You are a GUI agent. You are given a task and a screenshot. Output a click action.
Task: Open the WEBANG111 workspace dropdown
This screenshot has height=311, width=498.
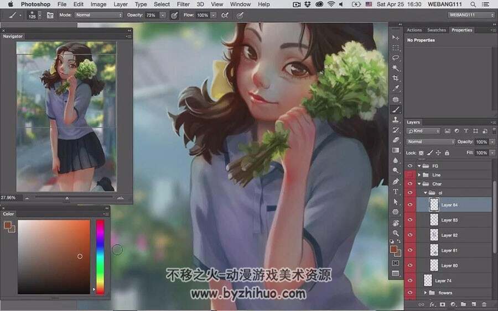tap(471, 15)
